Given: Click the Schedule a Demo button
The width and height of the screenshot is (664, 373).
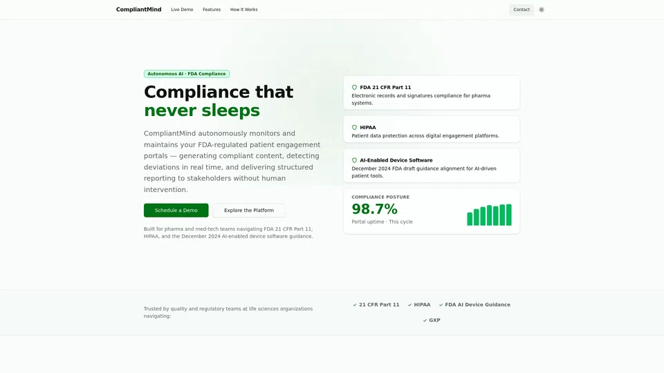Looking at the screenshot, I should coord(176,210).
